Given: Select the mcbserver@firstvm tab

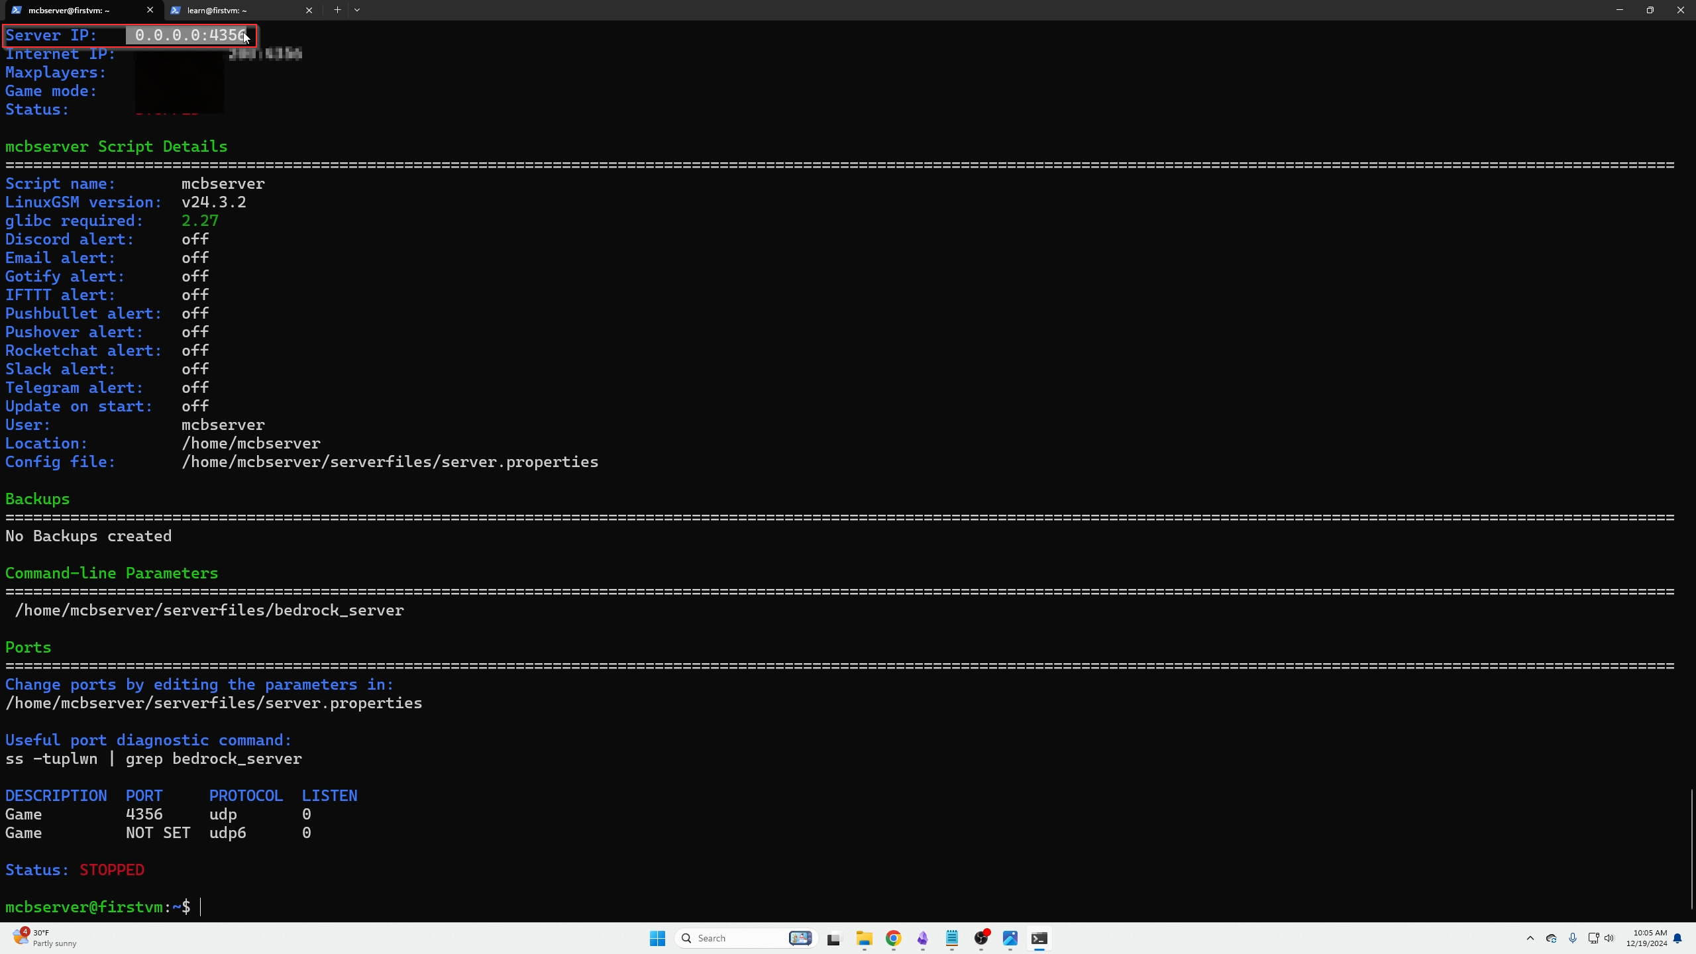Looking at the screenshot, I should 73,10.
